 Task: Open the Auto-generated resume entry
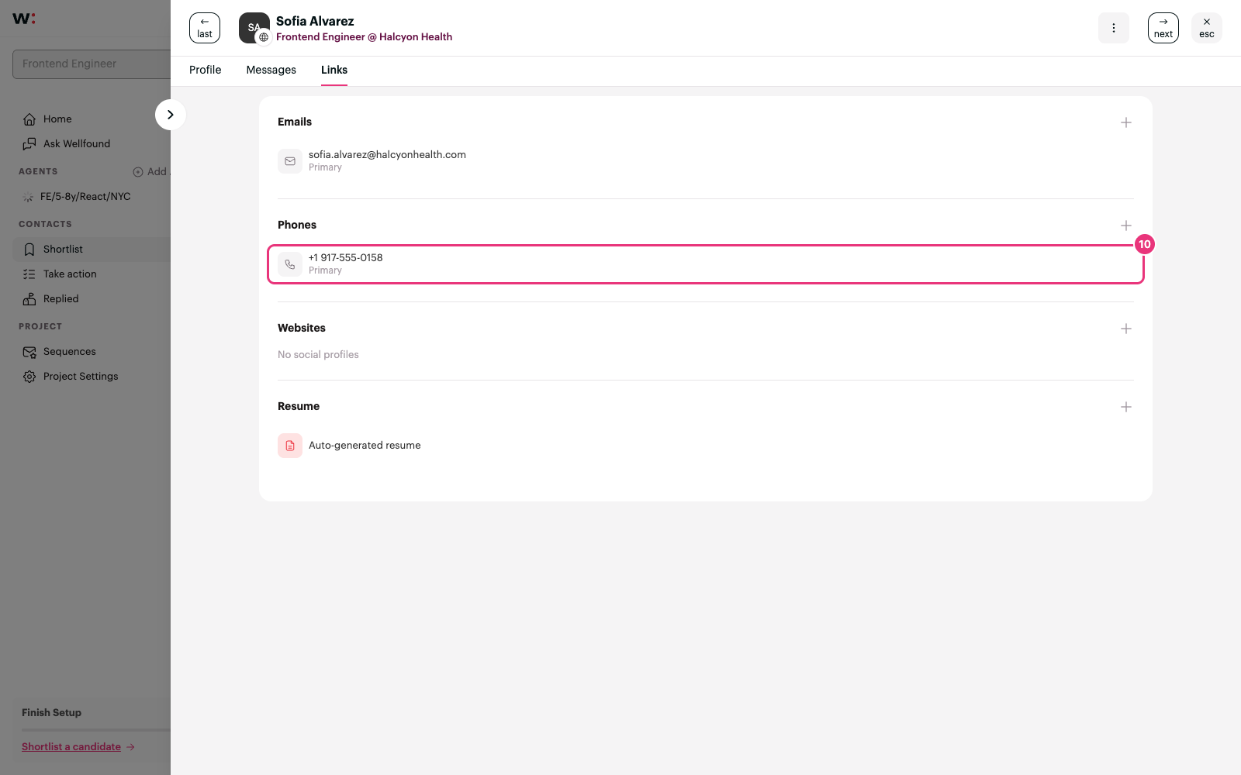coord(365,446)
